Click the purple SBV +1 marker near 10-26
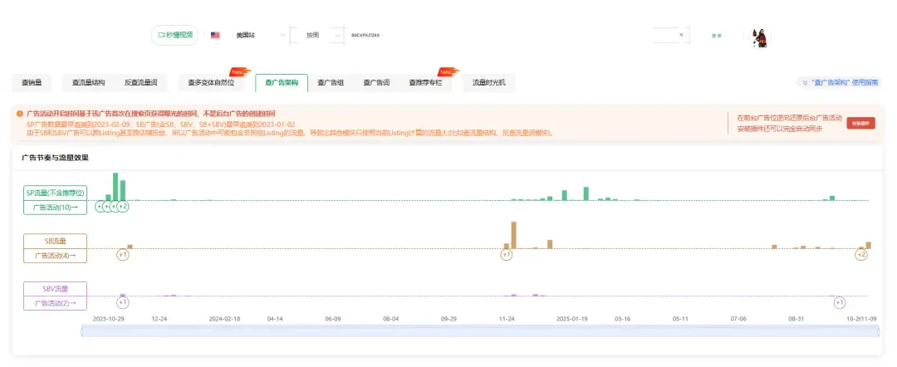The width and height of the screenshot is (897, 367). (839, 302)
